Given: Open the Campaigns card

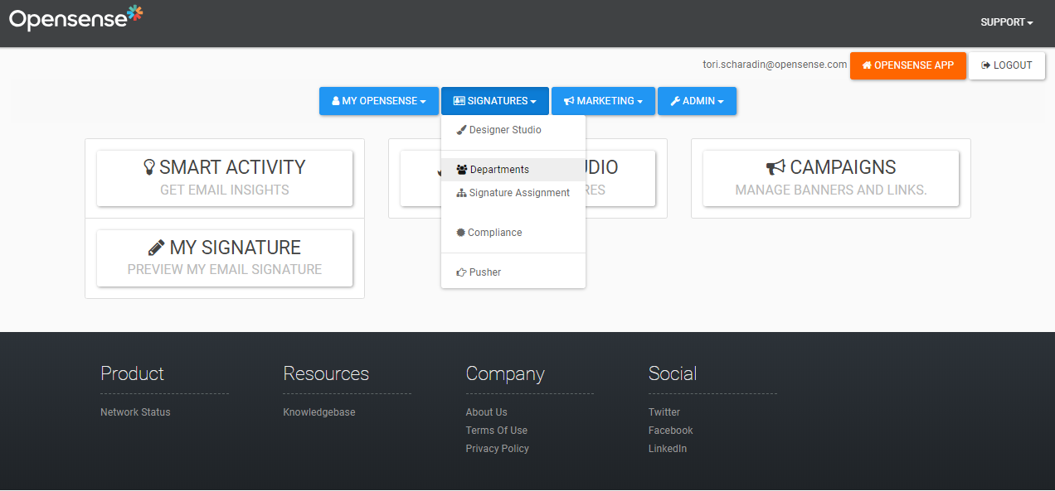Looking at the screenshot, I should point(831,178).
